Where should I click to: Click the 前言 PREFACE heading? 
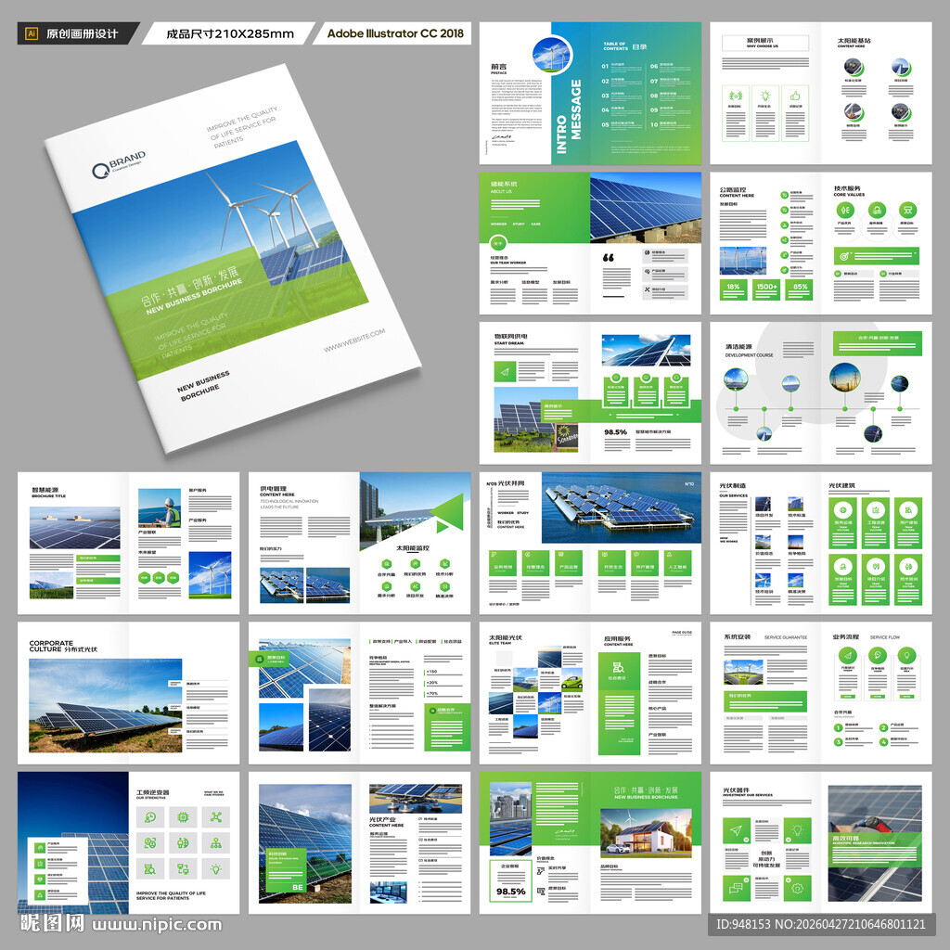click(x=498, y=69)
